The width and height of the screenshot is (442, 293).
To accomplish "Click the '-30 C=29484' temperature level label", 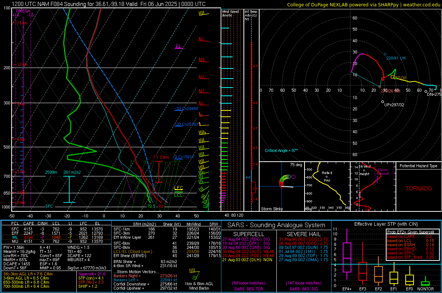I will (x=187, y=109).
